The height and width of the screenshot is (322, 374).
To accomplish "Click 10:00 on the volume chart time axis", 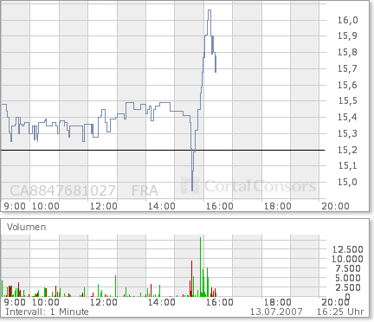I will (x=46, y=302).
